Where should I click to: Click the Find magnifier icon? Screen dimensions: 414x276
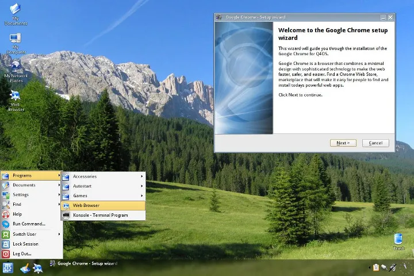pos(6,205)
